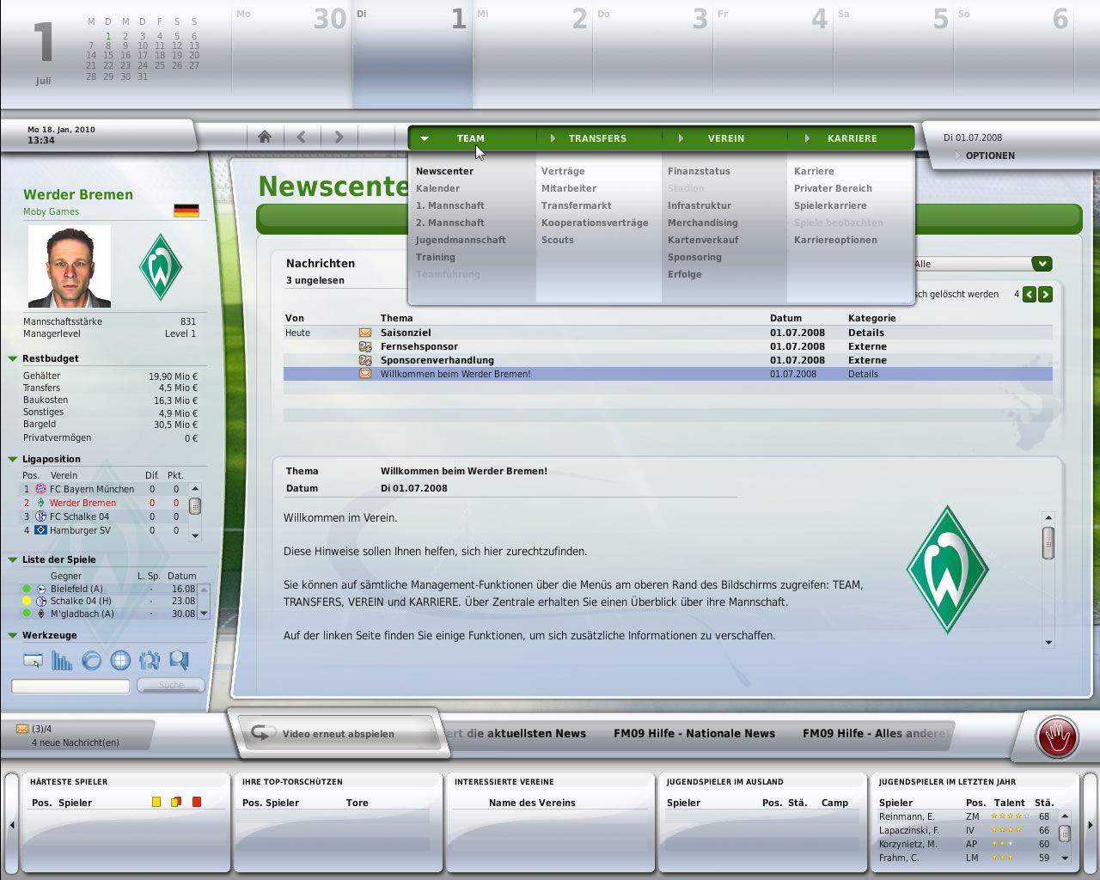Image resolution: width=1100 pixels, height=880 pixels.
Task: Open the KARRIERE menu
Action: 852,138
